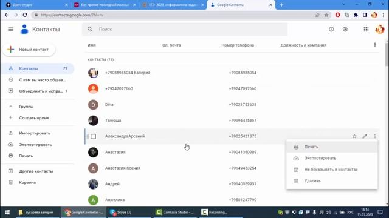389x218 pixels.
Task: Open the Google account avatar
Action: pyautogui.click(x=379, y=30)
